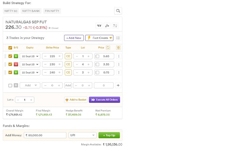
Task: Toggle the select-all checkbox in header
Action: (10, 48)
